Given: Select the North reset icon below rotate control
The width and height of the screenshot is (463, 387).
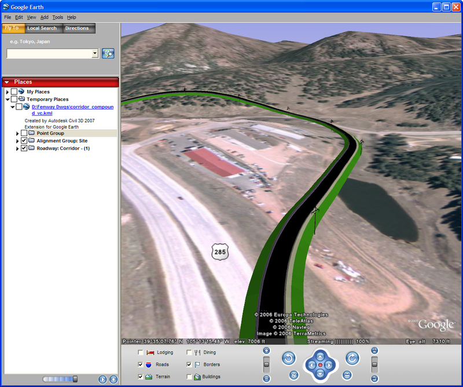Looking at the screenshot, I should pos(293,375).
